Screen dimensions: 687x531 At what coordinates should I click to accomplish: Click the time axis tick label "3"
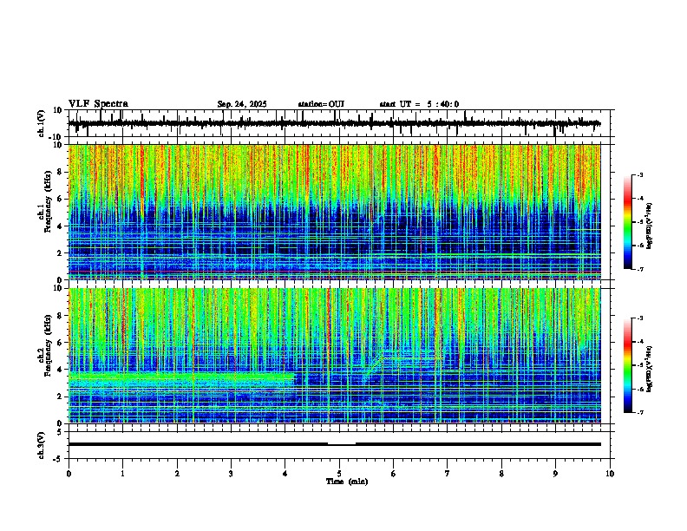coord(231,474)
